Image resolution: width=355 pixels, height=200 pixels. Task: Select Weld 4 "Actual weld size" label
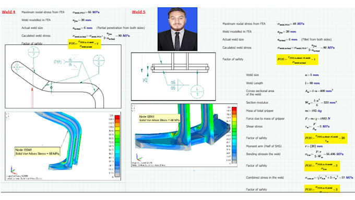tap(32, 28)
